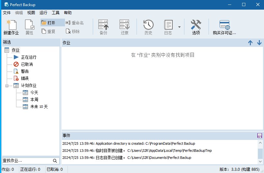The width and height of the screenshot is (264, 173).
Task: Click the 打开 (Open) folder button
Action: pos(48,23)
